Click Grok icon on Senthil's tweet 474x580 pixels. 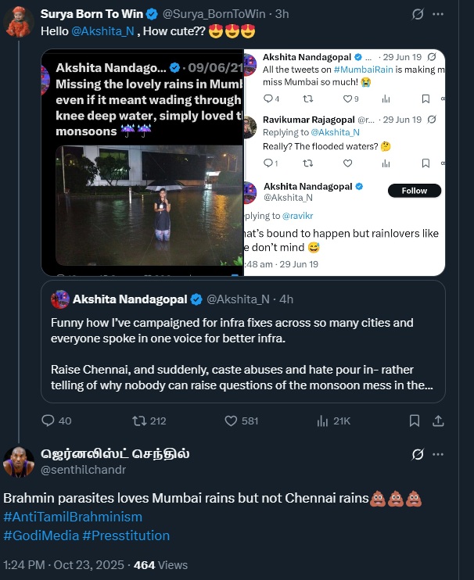point(418,454)
